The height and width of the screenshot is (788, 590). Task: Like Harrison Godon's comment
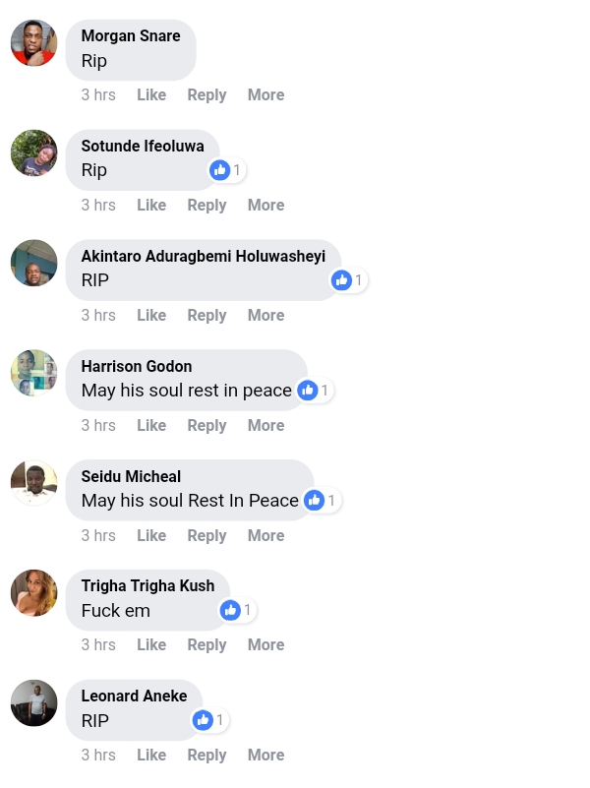[x=151, y=426]
